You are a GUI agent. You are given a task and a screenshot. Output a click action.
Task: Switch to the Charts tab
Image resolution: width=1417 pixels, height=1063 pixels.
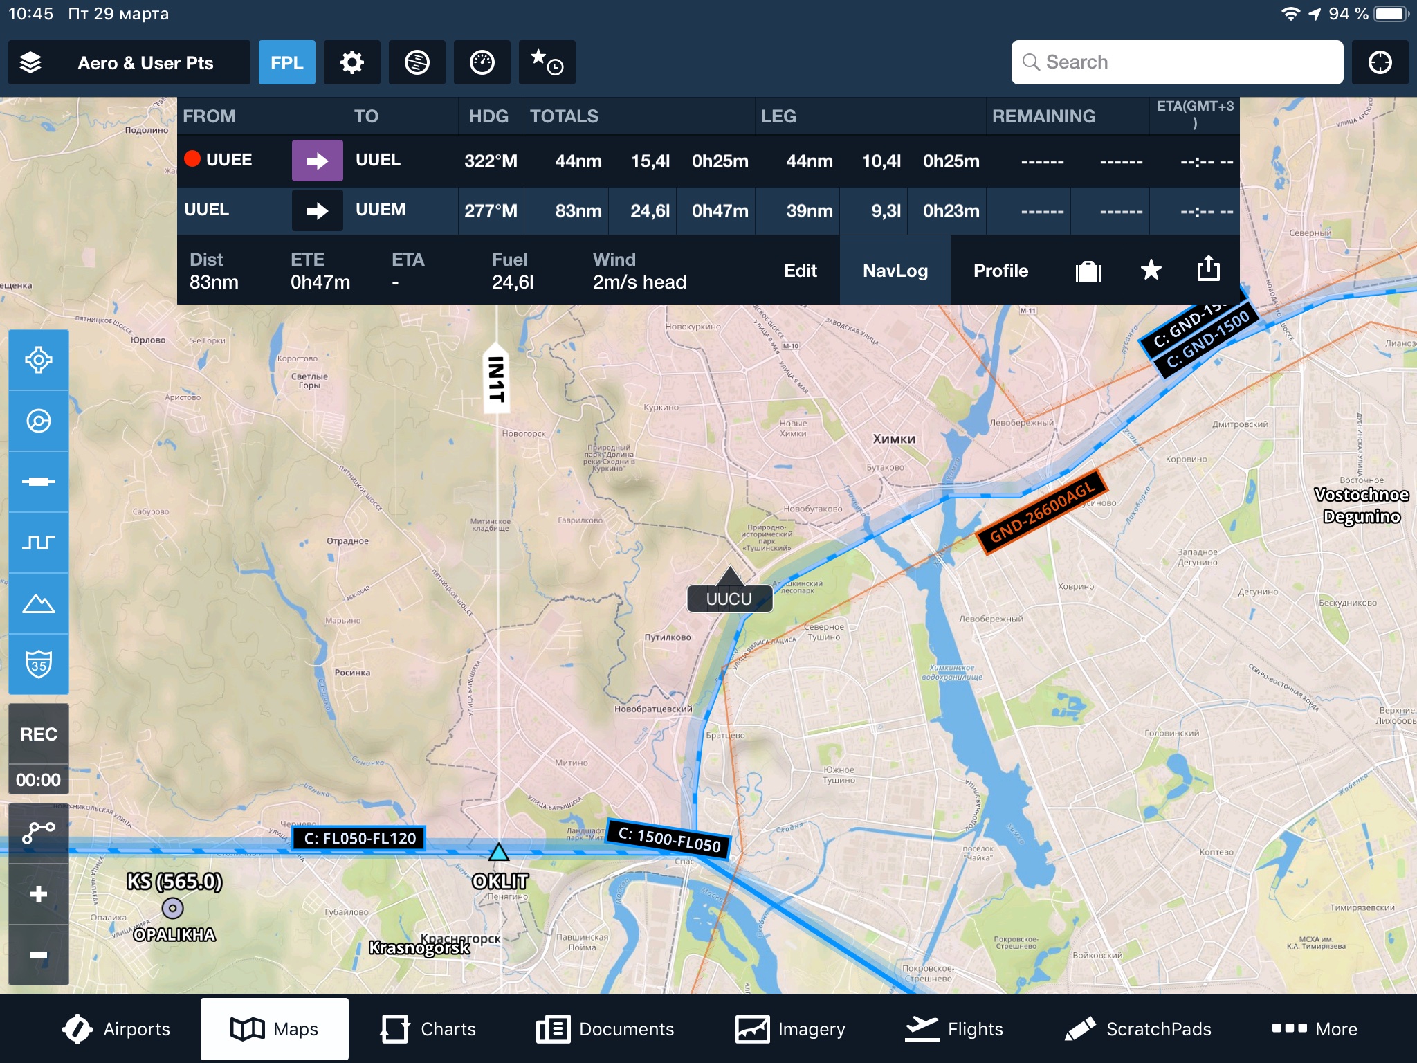[429, 1029]
